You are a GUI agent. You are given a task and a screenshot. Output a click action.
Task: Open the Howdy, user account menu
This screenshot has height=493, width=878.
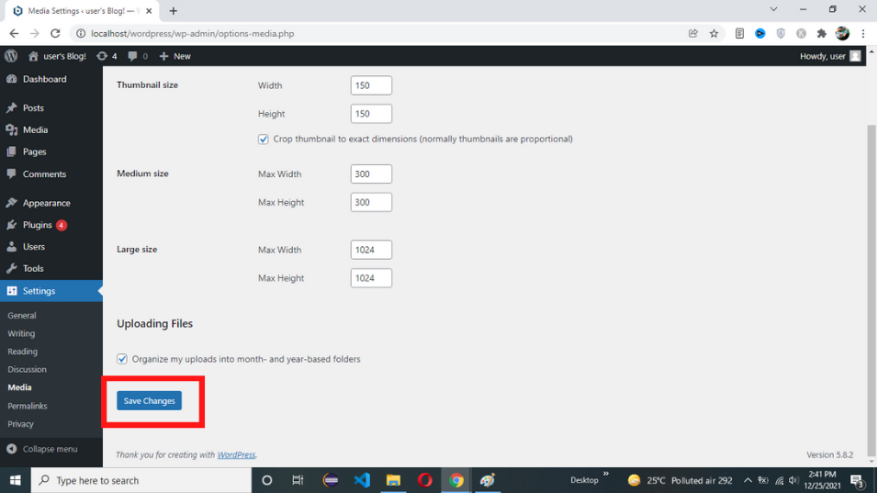(x=830, y=56)
